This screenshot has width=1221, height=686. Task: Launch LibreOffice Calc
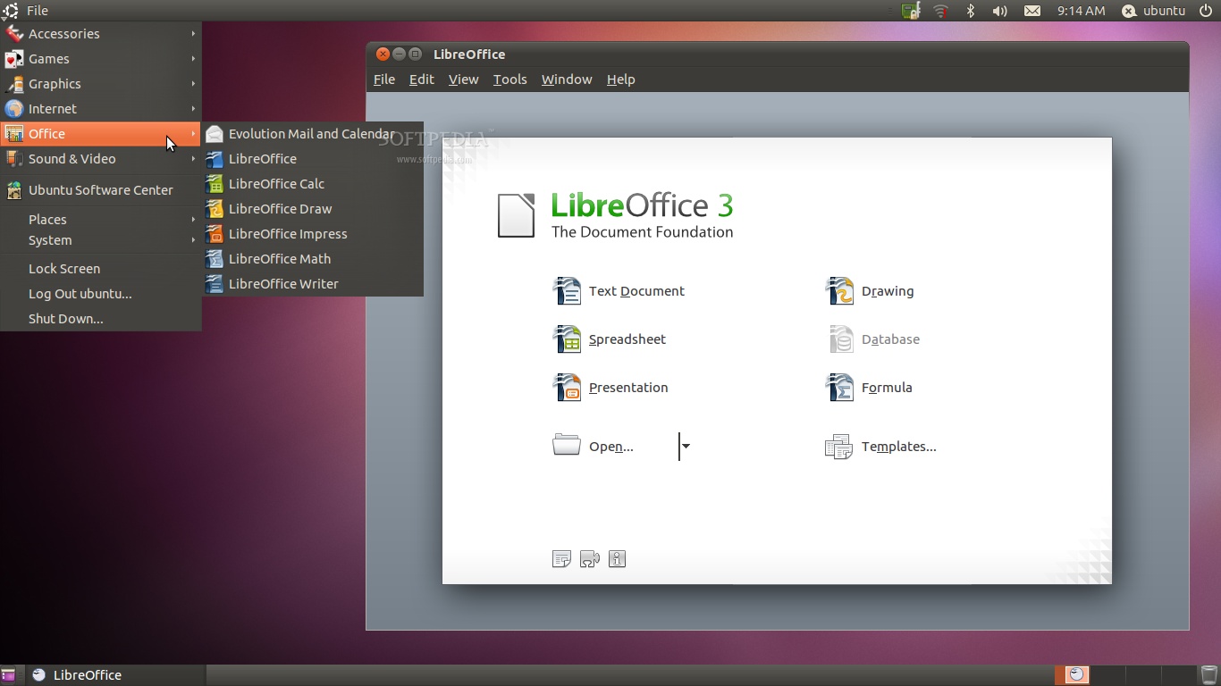click(x=313, y=184)
